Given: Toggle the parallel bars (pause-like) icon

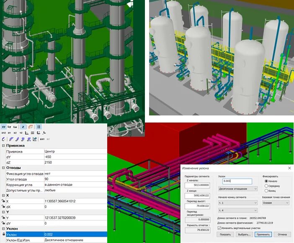Looking at the screenshot, I should (x=39, y=127).
